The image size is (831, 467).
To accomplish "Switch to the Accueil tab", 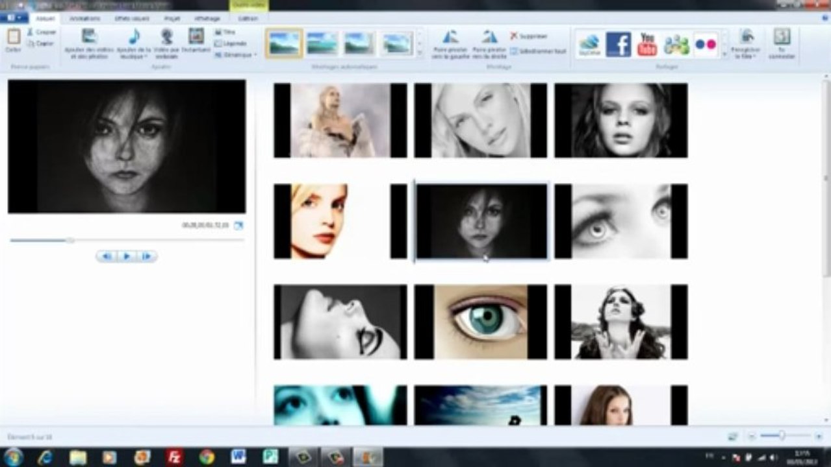I will (x=45, y=19).
